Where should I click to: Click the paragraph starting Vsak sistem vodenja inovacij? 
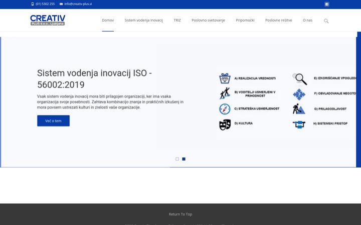[x=110, y=101]
